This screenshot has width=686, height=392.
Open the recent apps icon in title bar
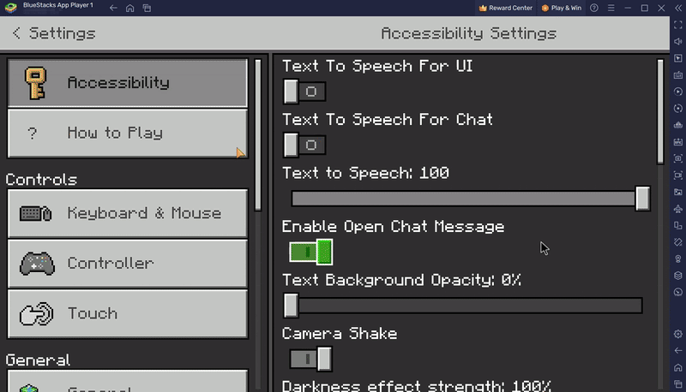tap(147, 8)
